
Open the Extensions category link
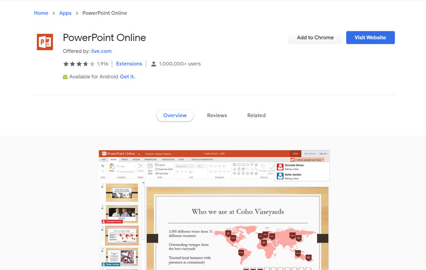click(x=129, y=64)
